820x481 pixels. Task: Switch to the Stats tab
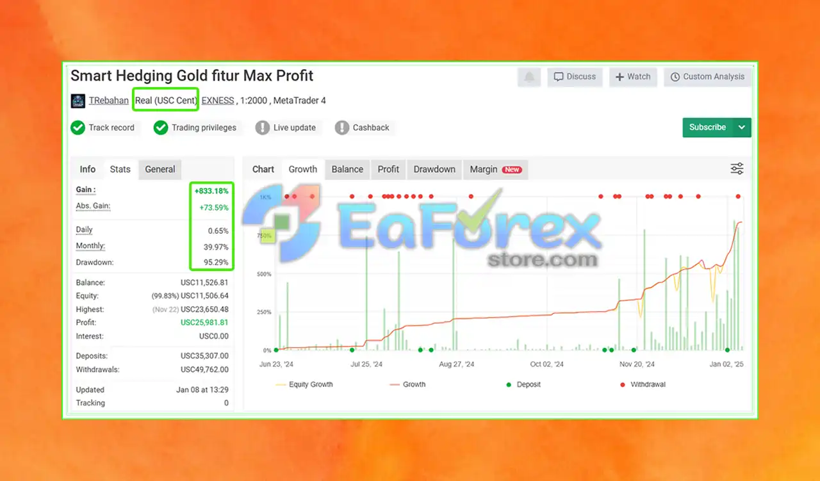120,169
